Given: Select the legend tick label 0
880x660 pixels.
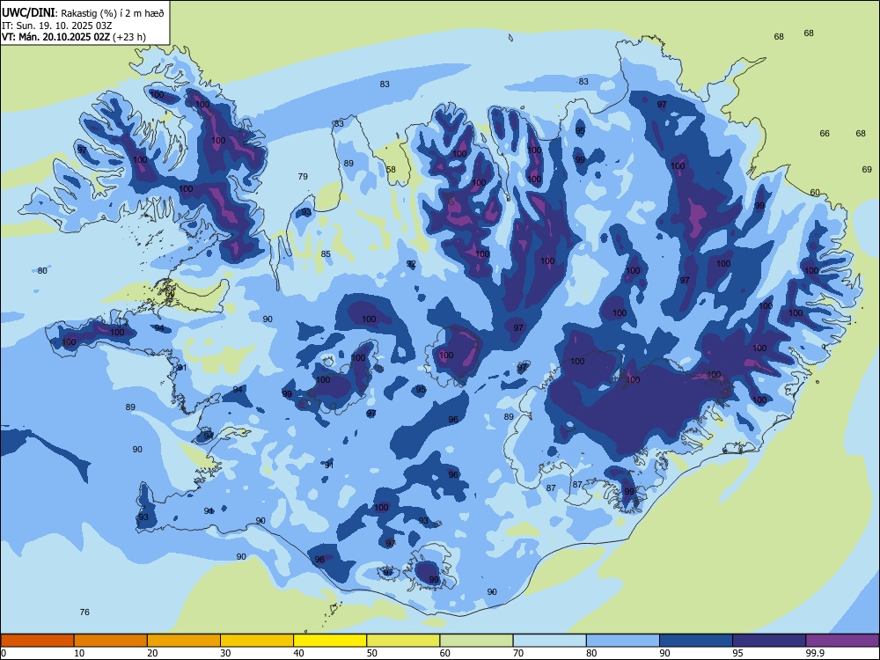Looking at the screenshot, I should [x=4, y=653].
